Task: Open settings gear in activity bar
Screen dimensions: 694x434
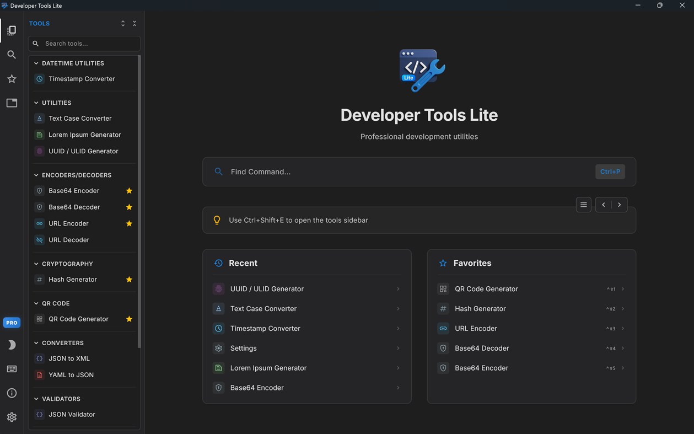Action: click(x=12, y=417)
